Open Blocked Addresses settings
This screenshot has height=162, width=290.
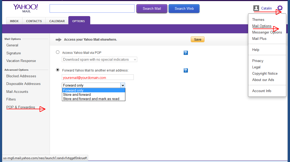[x=21, y=76]
